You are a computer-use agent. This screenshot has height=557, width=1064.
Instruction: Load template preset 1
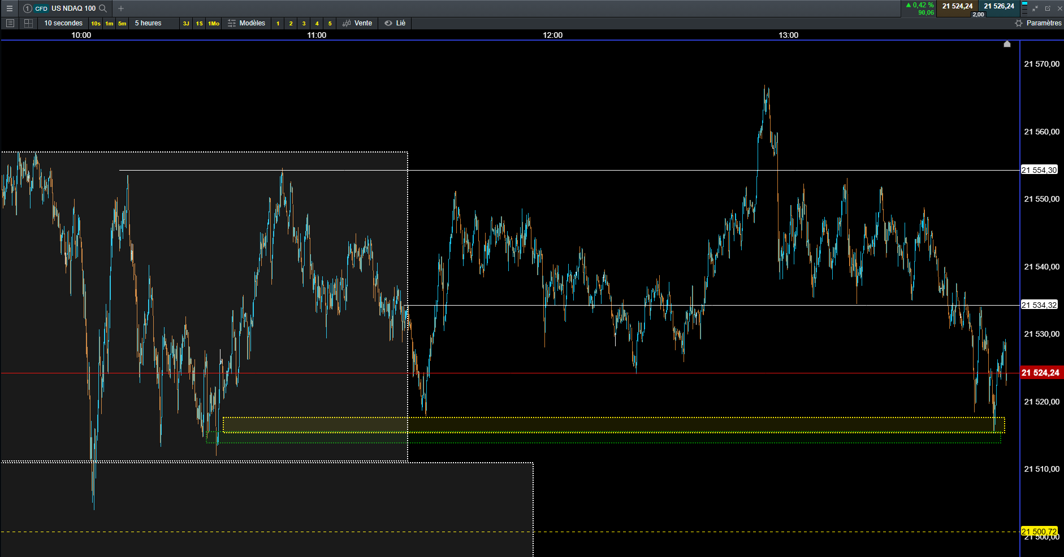[278, 23]
